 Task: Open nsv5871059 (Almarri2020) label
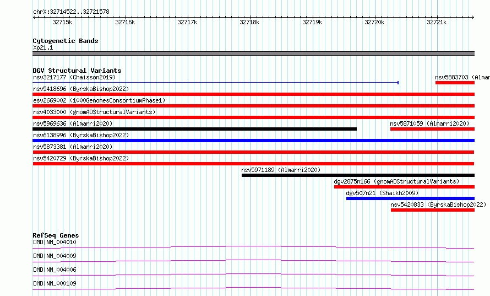tap(429, 123)
